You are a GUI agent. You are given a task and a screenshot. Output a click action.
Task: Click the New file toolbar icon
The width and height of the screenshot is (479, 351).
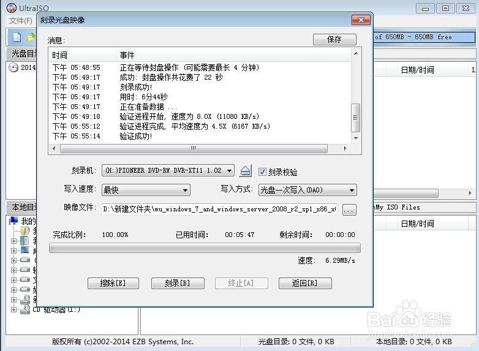tap(17, 37)
